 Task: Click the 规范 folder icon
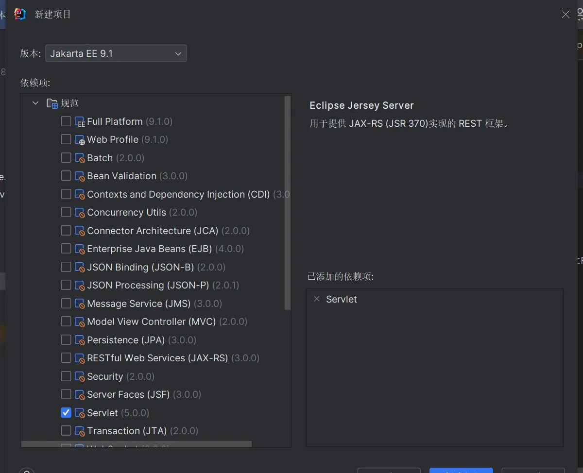pyautogui.click(x=52, y=103)
